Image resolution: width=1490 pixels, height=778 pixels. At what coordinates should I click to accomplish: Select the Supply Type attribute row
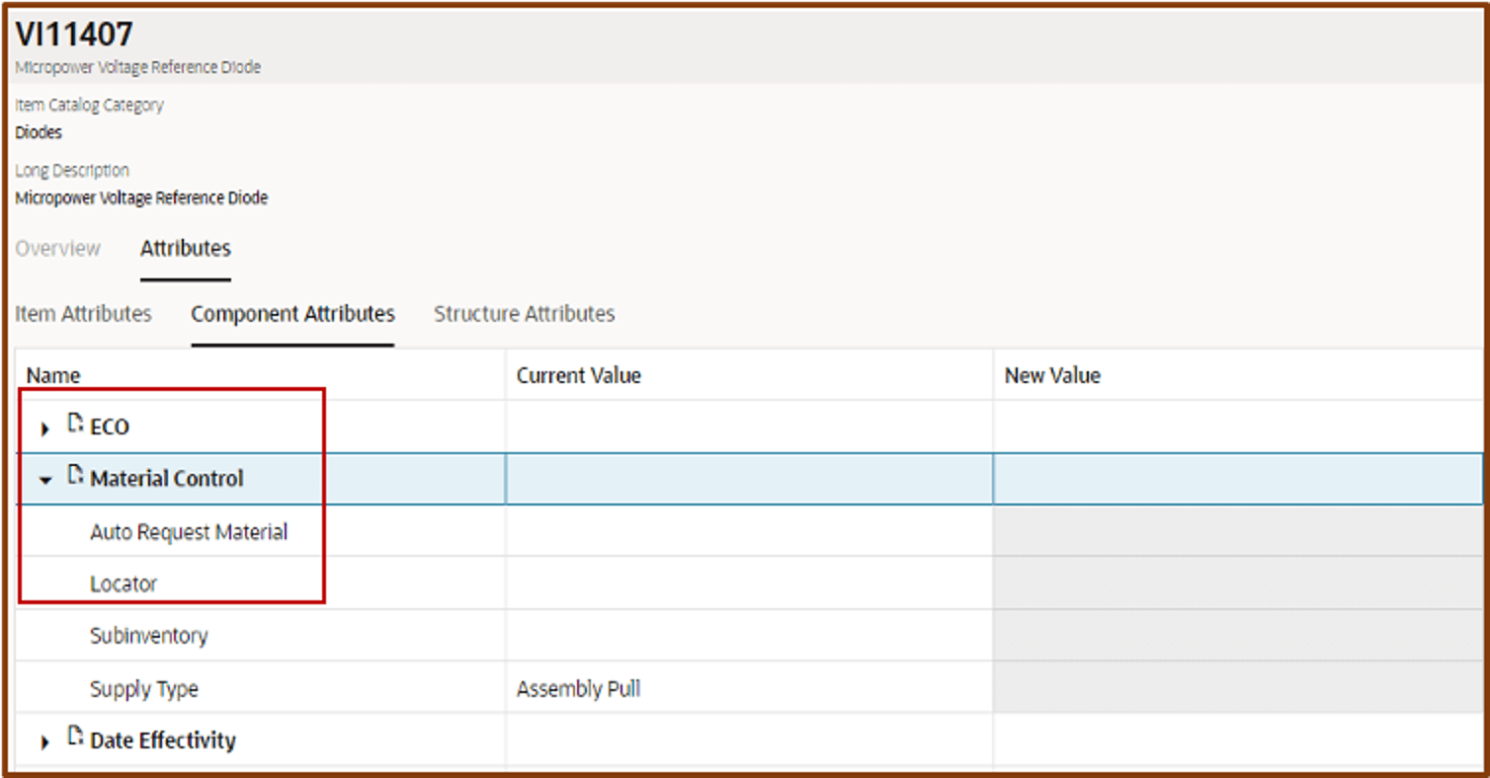143,688
